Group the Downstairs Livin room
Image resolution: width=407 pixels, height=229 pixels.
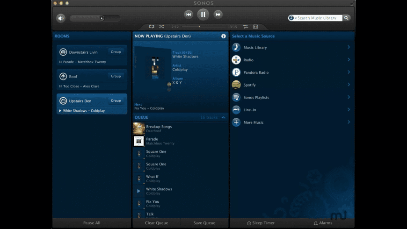point(116,52)
